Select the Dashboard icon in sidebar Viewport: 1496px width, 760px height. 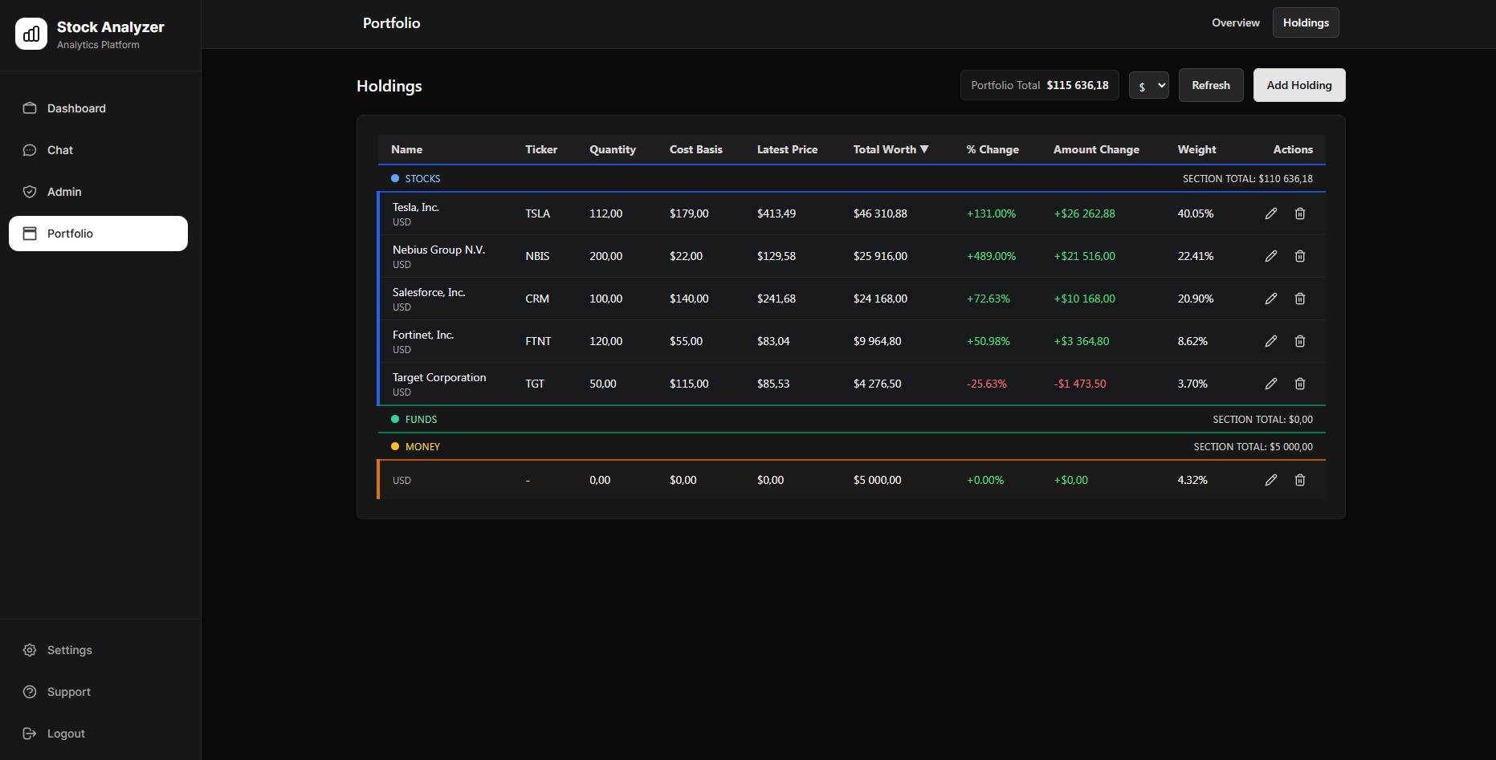tap(30, 108)
